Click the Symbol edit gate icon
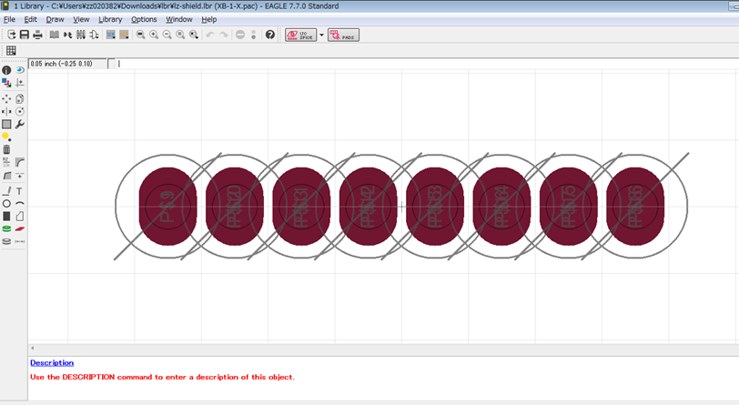Viewport: 739px width, 405px height. coord(95,35)
